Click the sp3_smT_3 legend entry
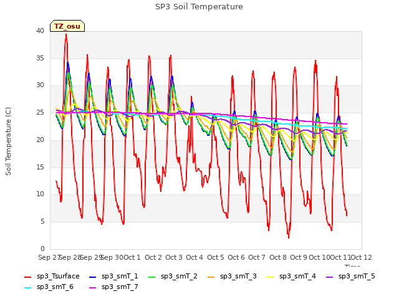399x299 pixels. [x=232, y=276]
